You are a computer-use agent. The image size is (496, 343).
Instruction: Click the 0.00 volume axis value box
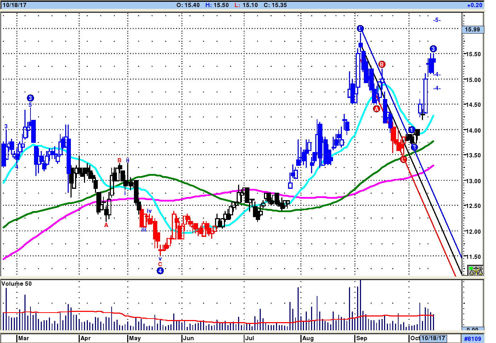click(473, 329)
